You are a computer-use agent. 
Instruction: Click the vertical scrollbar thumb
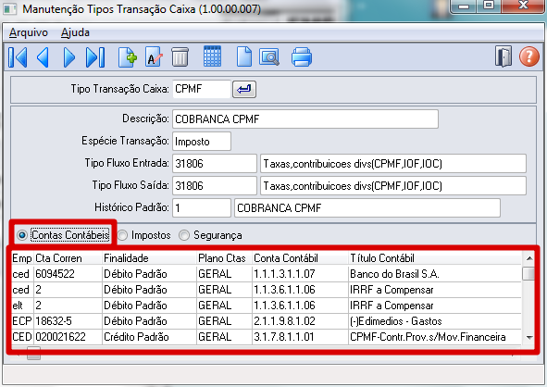click(x=528, y=273)
